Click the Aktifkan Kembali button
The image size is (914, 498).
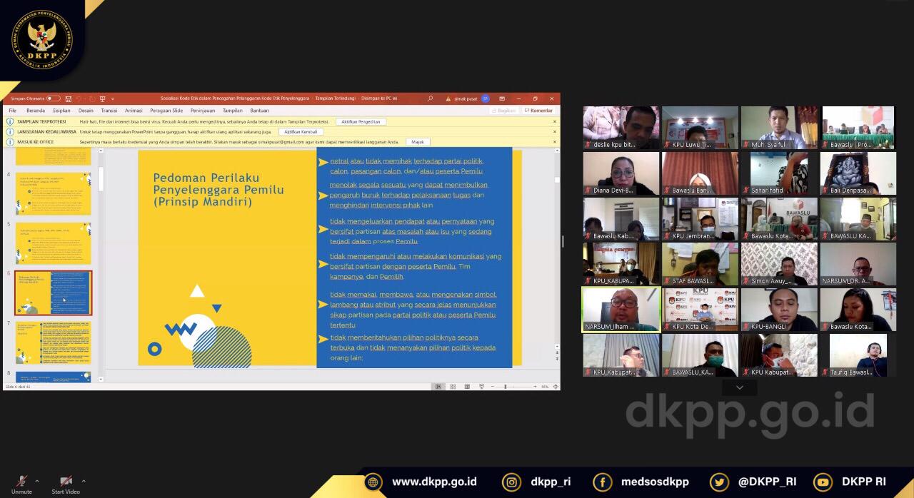click(301, 132)
